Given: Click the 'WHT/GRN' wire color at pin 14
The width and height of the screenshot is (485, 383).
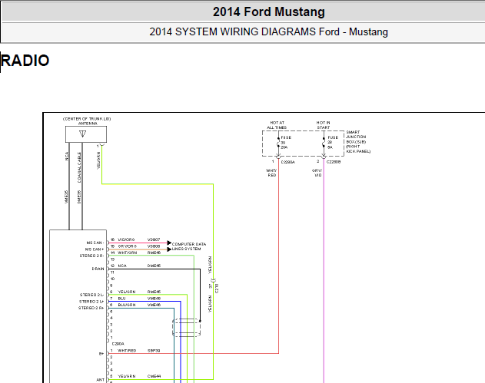Looking at the screenshot, I should point(127,253).
